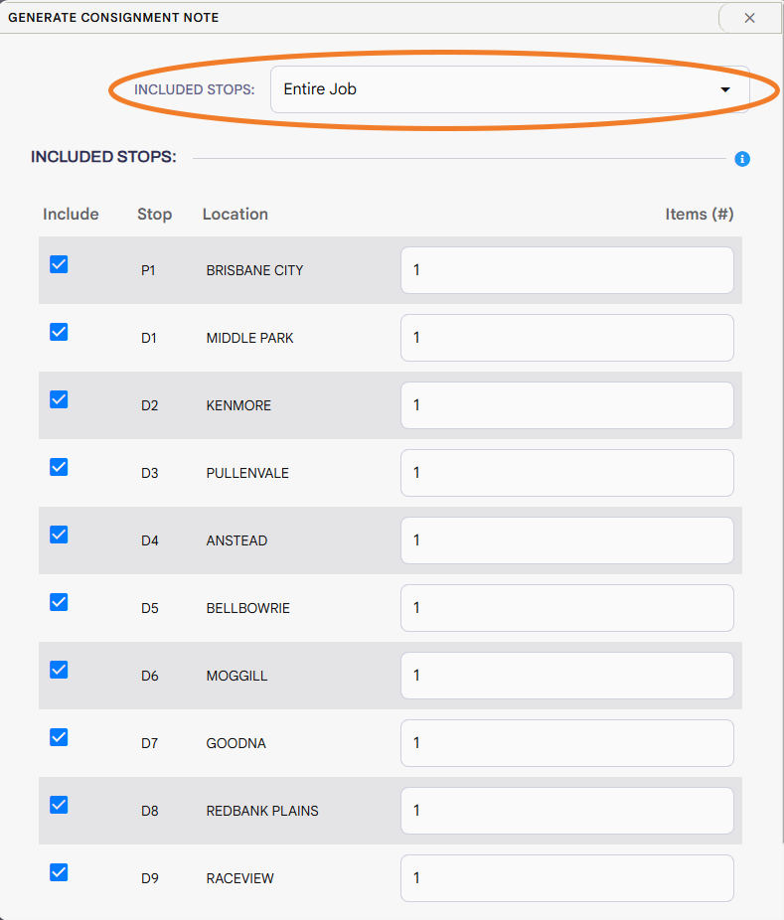784x920 pixels.
Task: Click the D5 stop label
Action: click(150, 608)
